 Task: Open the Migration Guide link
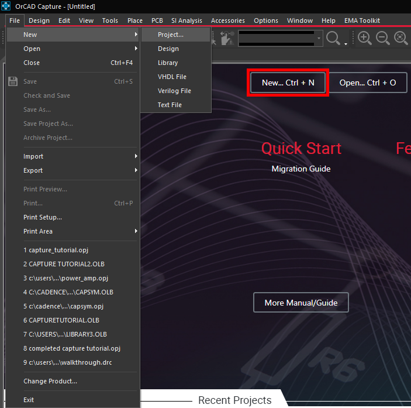click(301, 169)
